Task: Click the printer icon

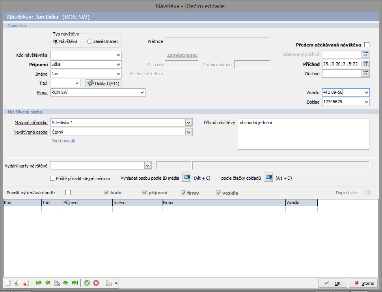Action: [109, 283]
